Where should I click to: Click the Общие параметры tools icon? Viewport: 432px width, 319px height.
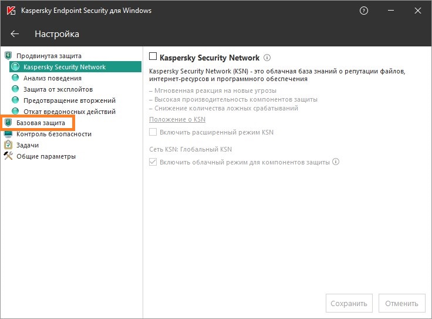pos(8,156)
